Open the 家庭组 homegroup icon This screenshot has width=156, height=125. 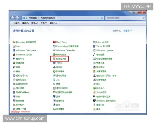[x=54, y=67]
